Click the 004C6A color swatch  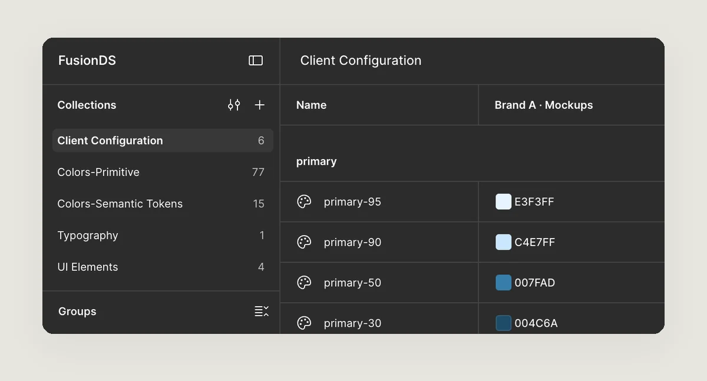[x=504, y=323]
